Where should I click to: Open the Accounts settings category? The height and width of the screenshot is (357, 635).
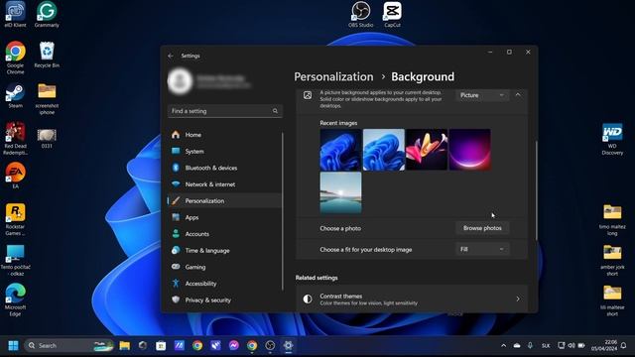225,234
